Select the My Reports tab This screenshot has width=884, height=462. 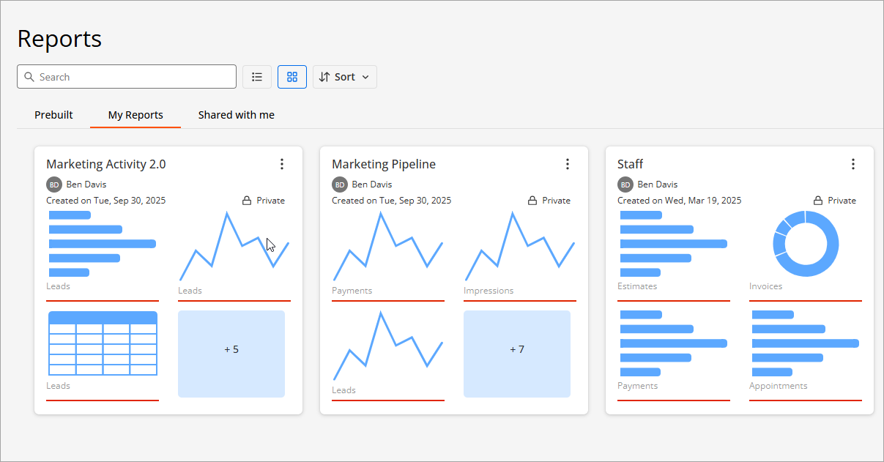[x=135, y=115]
